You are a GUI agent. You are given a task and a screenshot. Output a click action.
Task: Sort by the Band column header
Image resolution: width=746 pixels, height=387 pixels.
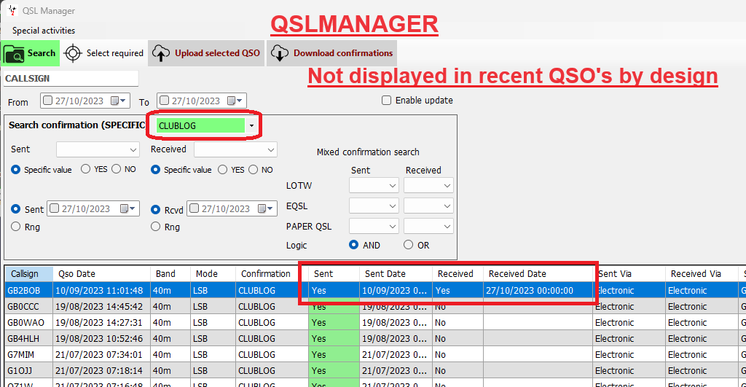pyautogui.click(x=170, y=274)
